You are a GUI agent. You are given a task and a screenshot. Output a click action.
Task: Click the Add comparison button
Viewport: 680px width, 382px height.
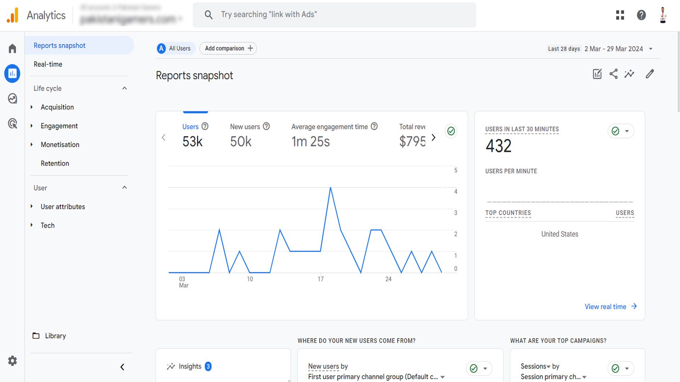pyautogui.click(x=228, y=48)
